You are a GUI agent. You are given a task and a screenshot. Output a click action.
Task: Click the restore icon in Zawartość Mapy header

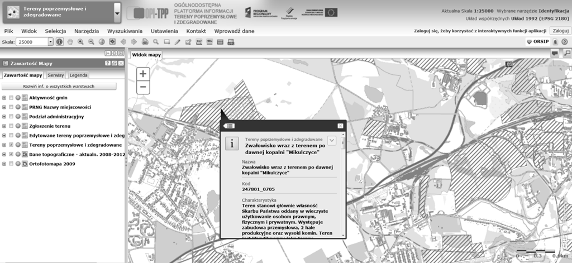click(114, 63)
